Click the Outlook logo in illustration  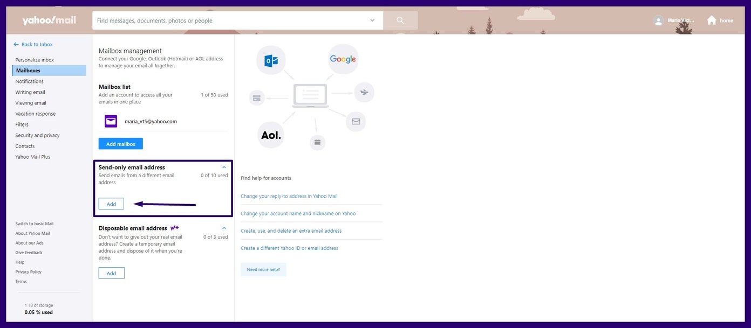(x=271, y=60)
